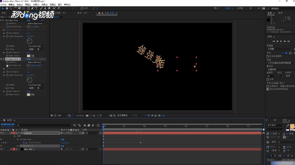Click the Fold Position point picker in CC Page Turn 2
The height and width of the screenshot is (165, 295).
(x=28, y=65)
